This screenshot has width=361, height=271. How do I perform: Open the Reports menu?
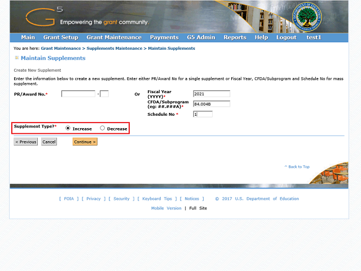(x=235, y=37)
